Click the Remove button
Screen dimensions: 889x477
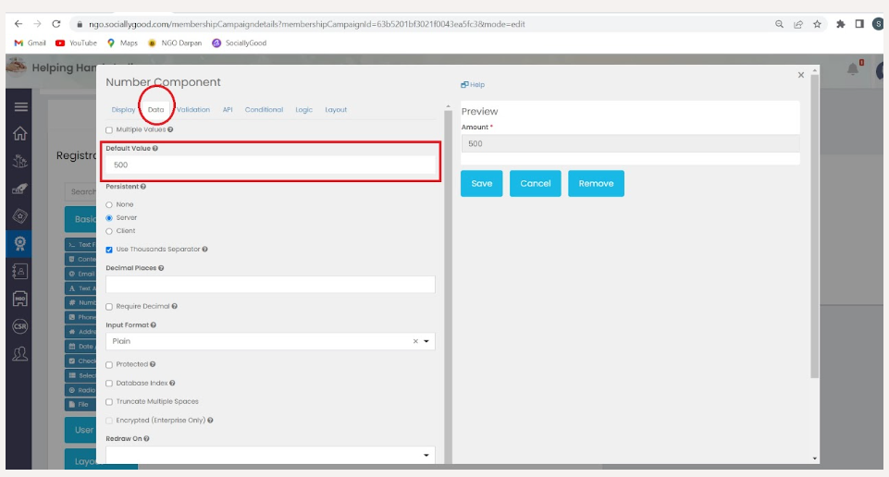[x=596, y=184]
